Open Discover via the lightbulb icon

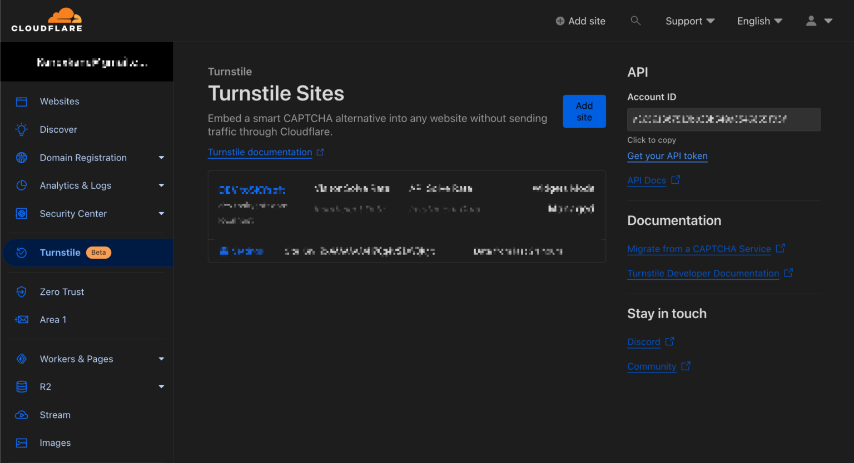21,129
